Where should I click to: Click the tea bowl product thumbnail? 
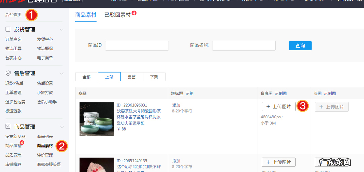pyautogui.click(x=97, y=119)
